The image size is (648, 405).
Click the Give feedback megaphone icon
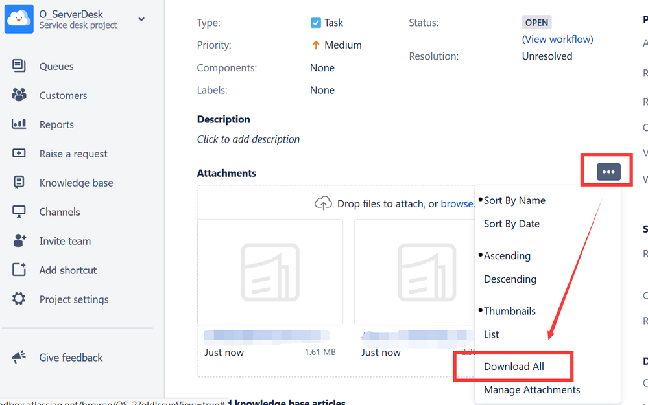19,356
